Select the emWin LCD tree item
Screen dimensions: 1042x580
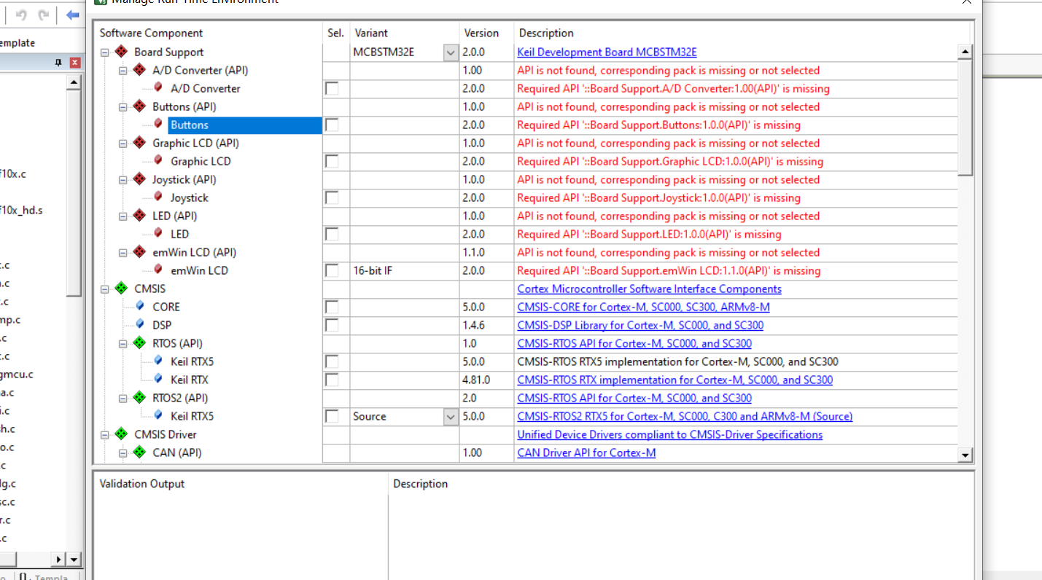[x=199, y=270]
